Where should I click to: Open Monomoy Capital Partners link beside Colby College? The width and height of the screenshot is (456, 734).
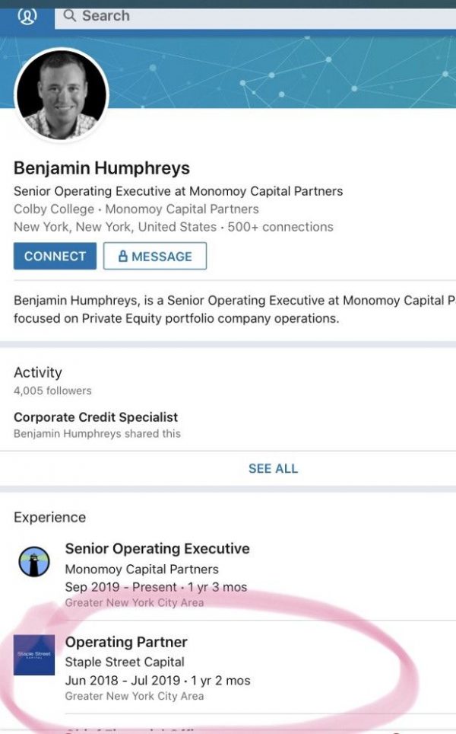point(182,209)
